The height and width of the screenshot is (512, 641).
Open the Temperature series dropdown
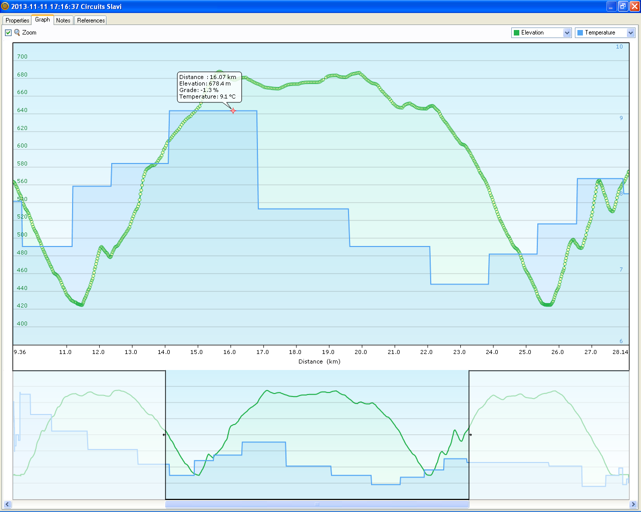[630, 33]
